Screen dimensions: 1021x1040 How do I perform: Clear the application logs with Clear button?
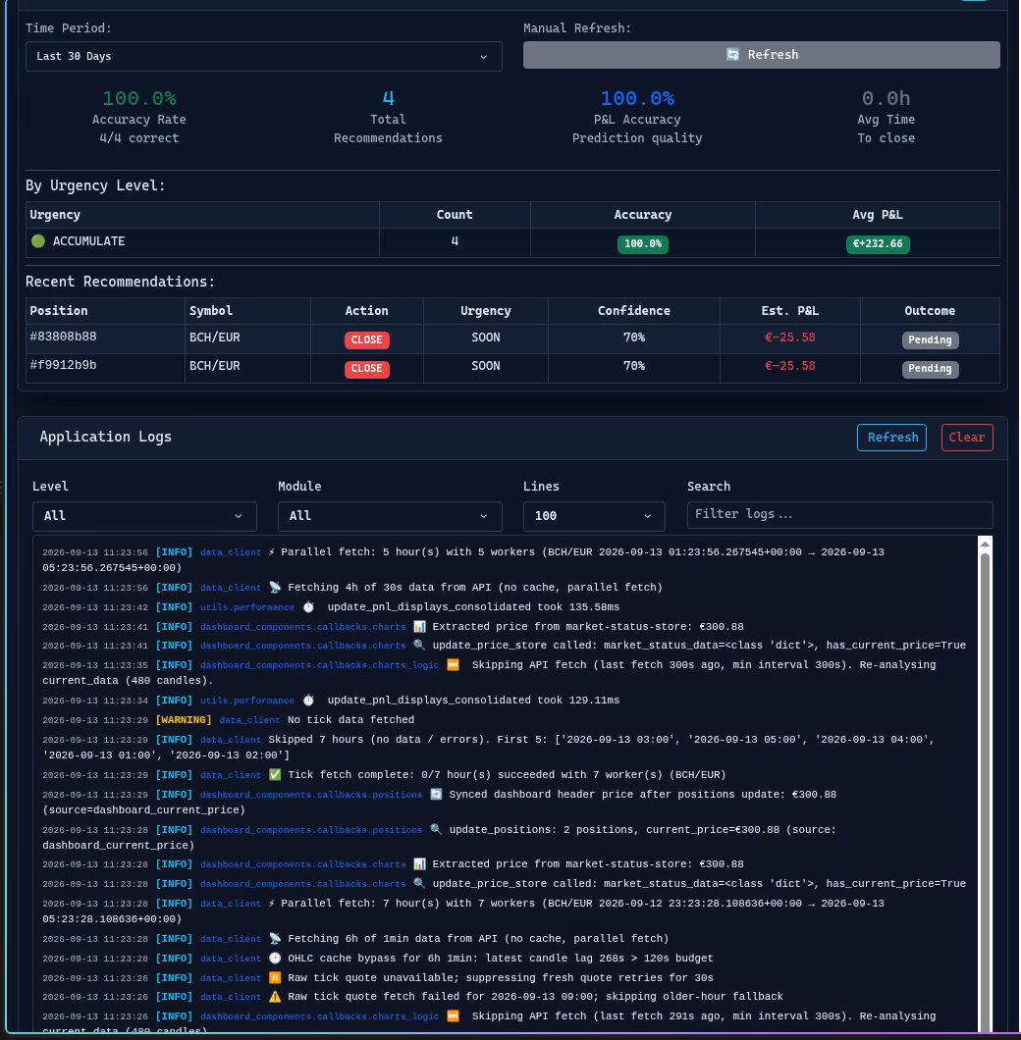967,438
